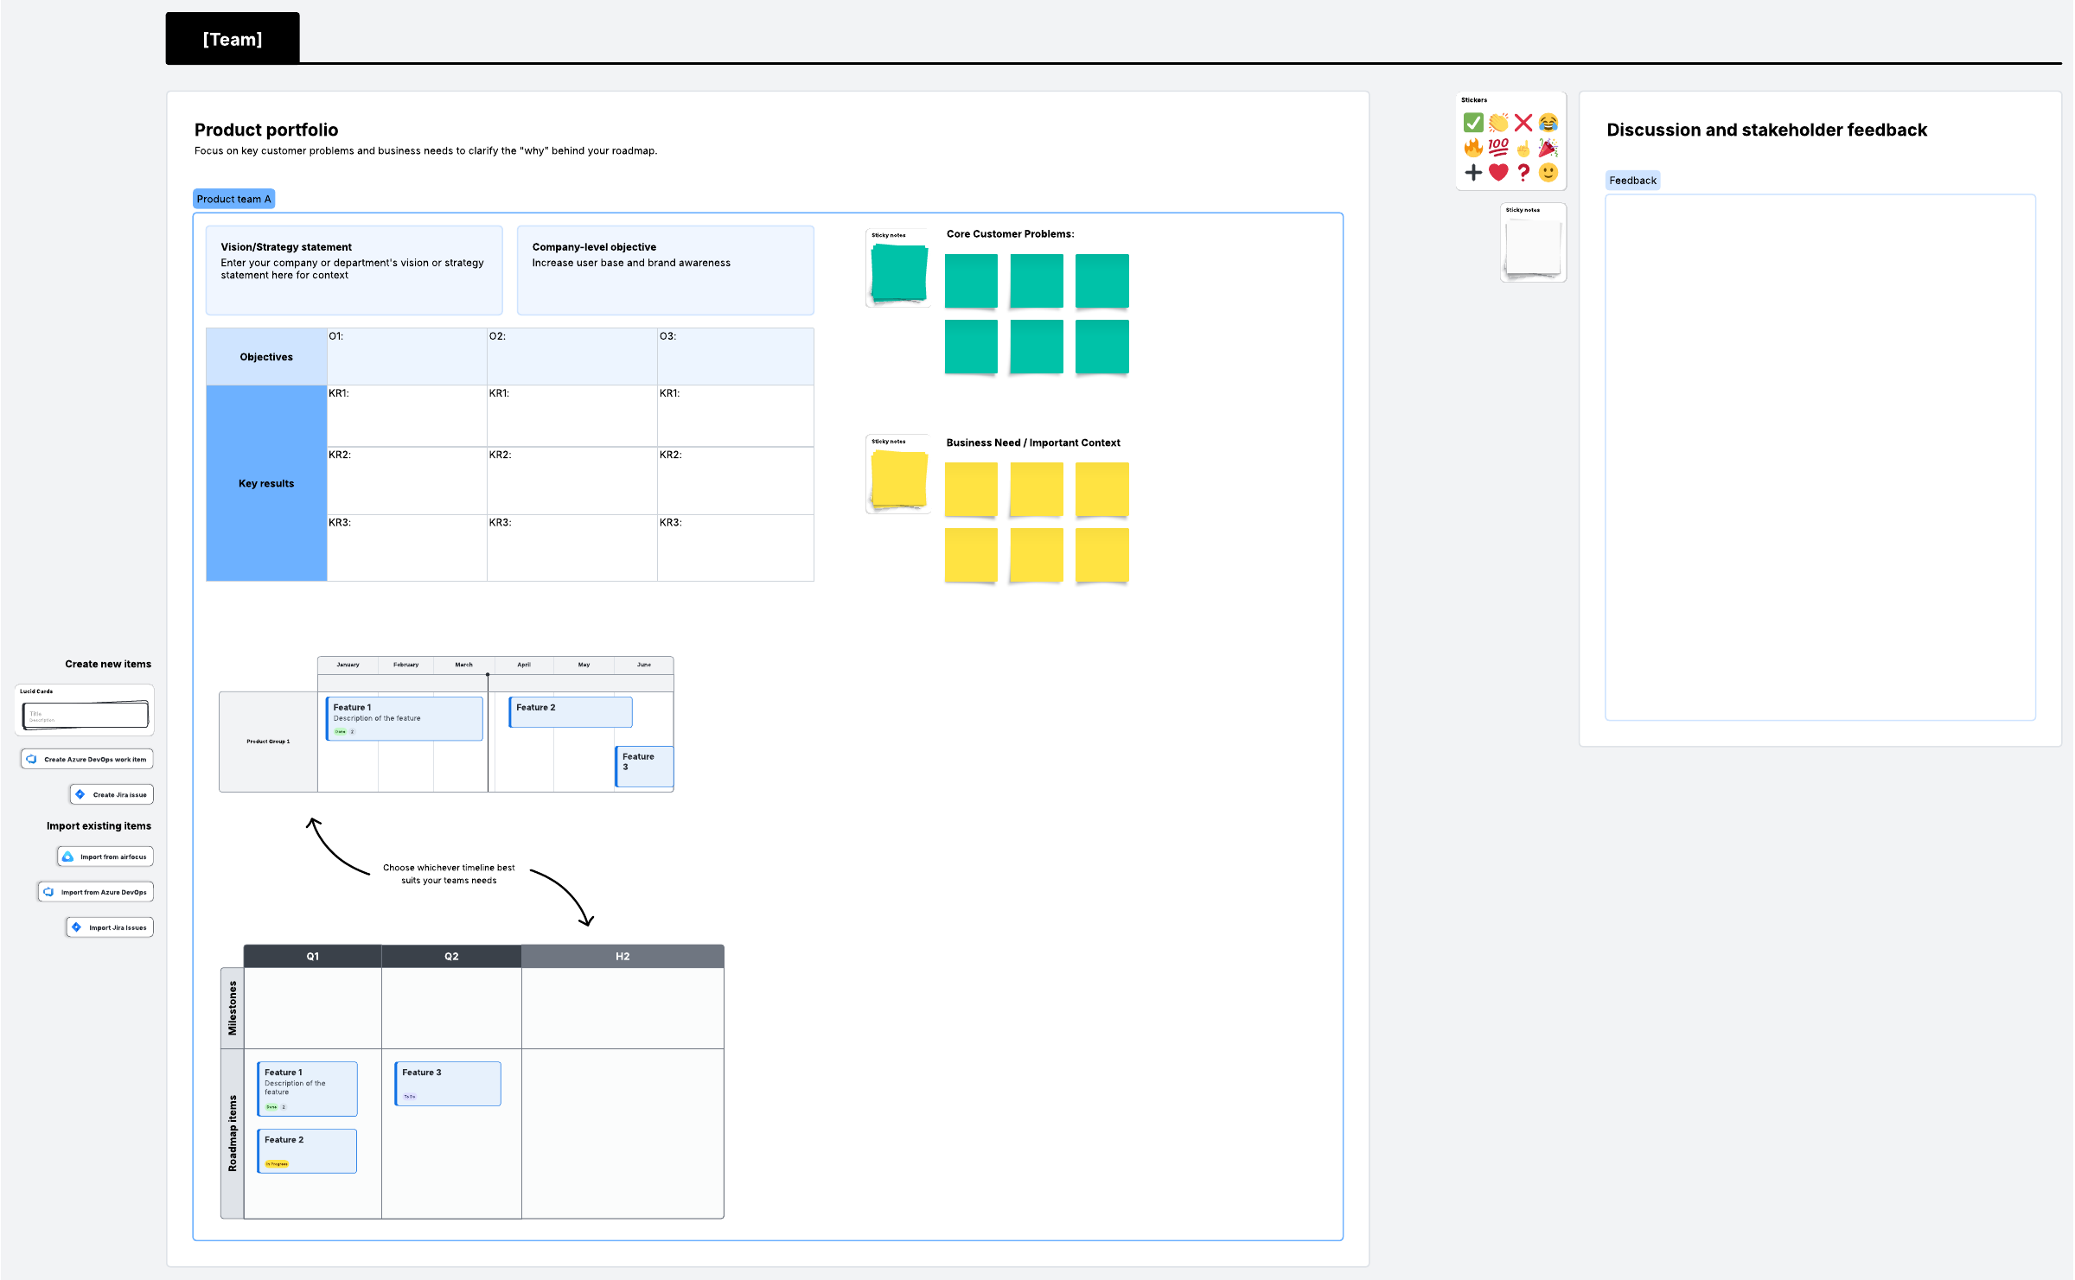Click the Lucid Cards title card

[85, 715]
